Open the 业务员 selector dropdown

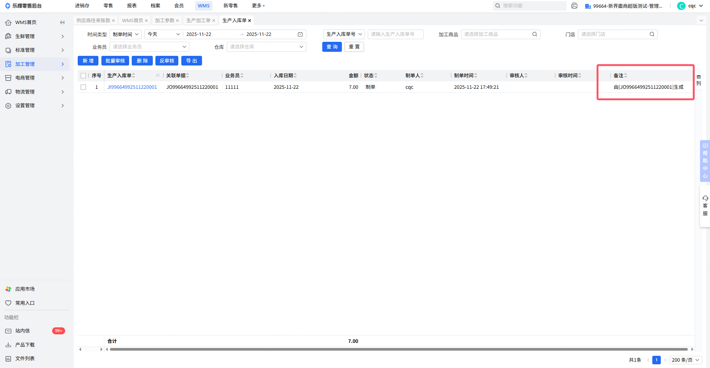point(149,47)
